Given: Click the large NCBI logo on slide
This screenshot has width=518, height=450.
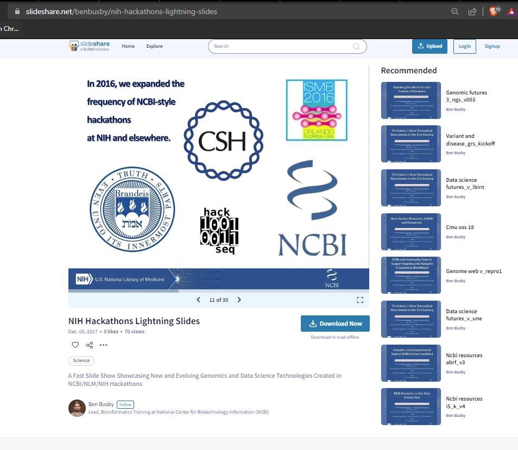Looking at the screenshot, I should click(313, 208).
